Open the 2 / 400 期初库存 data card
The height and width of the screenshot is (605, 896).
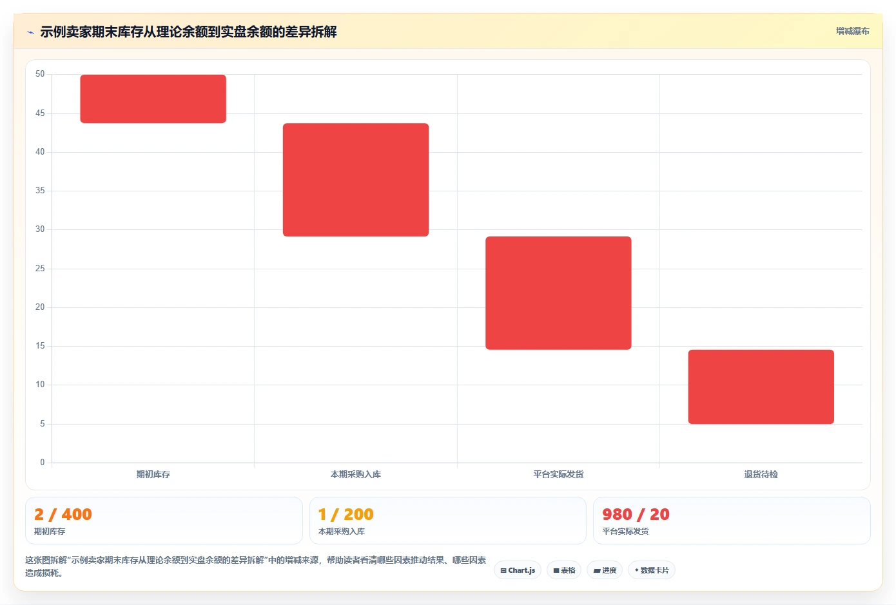coord(164,521)
